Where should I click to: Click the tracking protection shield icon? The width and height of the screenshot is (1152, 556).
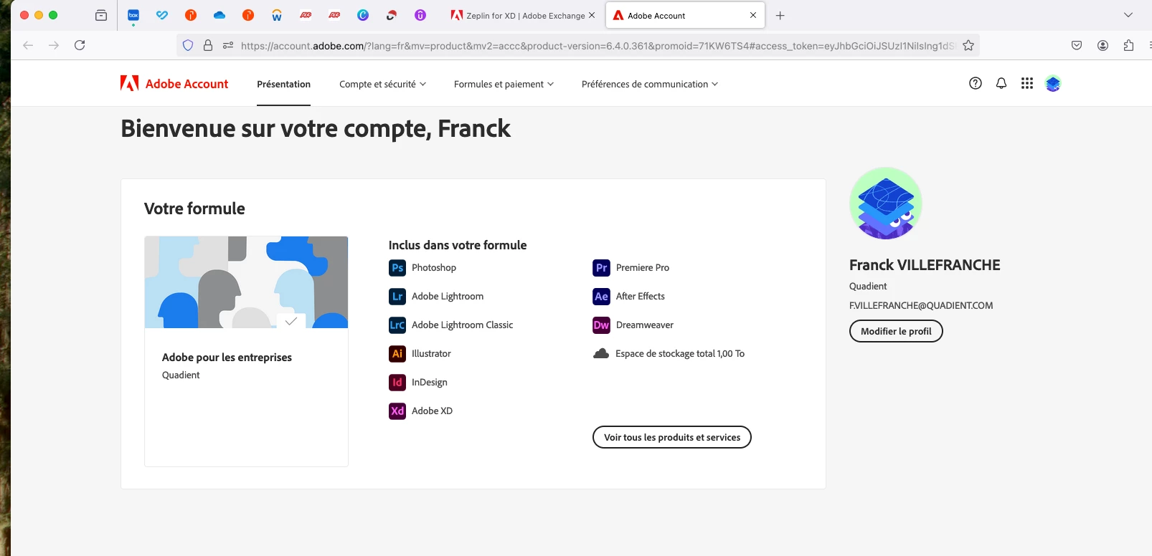point(188,45)
